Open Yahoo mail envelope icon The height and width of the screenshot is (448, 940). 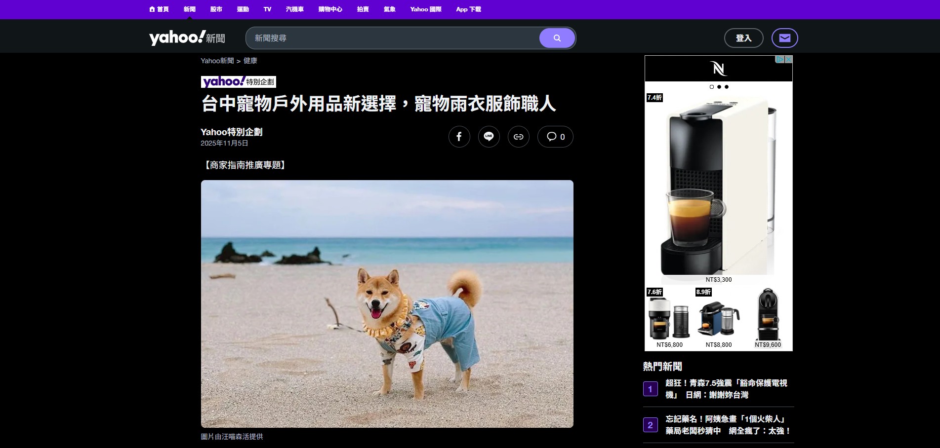[x=784, y=38]
